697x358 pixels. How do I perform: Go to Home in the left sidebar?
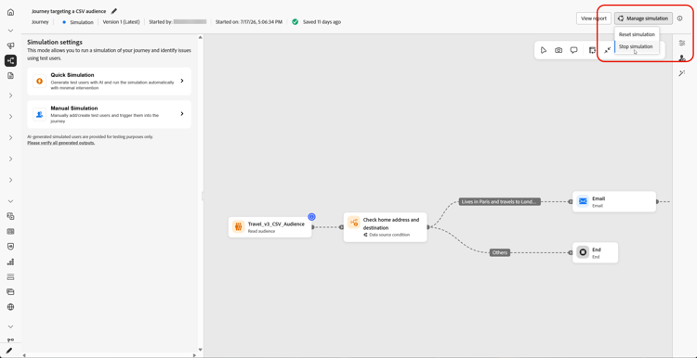click(10, 12)
